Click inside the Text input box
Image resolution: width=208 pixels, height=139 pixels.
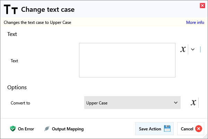pos(127,60)
